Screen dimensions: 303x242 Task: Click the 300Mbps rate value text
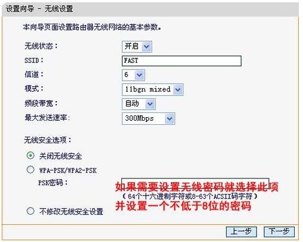tap(139, 118)
